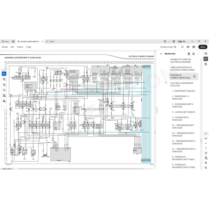
Task: Click the Print icon
Action: click(194, 47)
